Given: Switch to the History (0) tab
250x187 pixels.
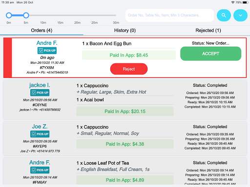Looking at the screenshot, I should click(125, 30).
